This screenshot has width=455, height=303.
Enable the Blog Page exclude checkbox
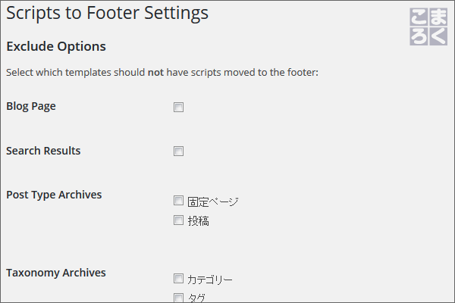click(178, 107)
